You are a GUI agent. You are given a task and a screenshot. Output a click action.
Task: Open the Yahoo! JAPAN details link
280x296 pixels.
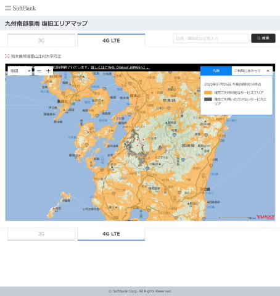pyautogui.click(x=120, y=67)
